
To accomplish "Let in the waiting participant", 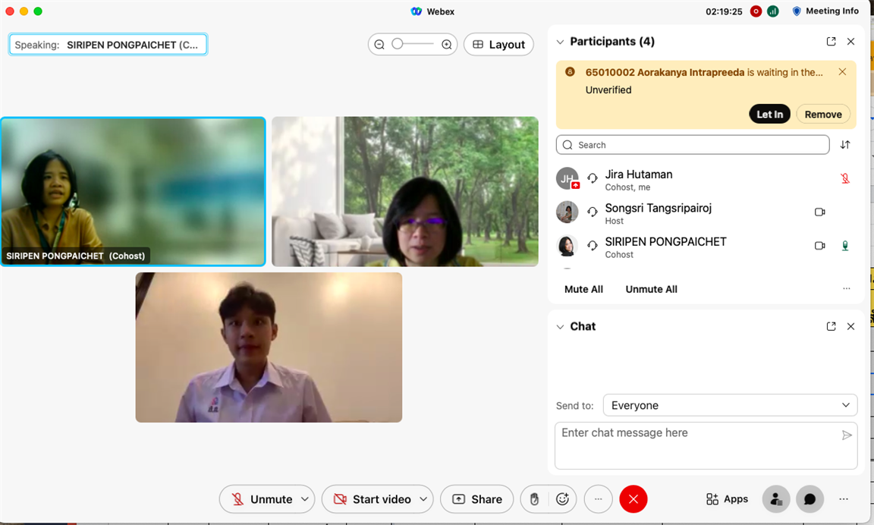I will pos(769,115).
